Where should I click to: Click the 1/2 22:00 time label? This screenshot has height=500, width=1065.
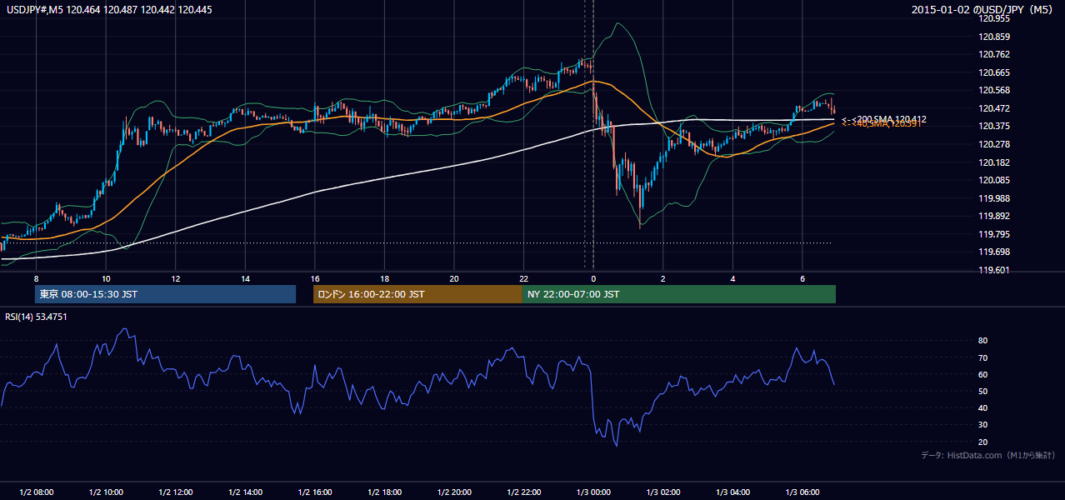coord(523,492)
